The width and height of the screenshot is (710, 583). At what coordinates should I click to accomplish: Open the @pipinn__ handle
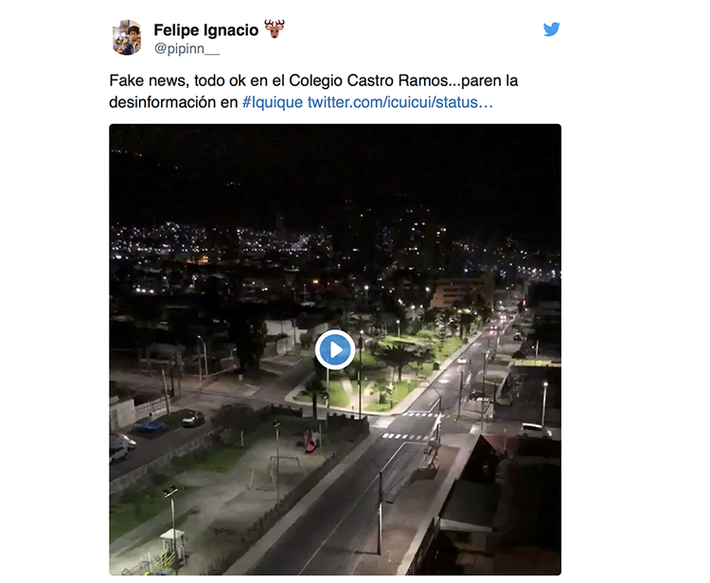coord(186,48)
